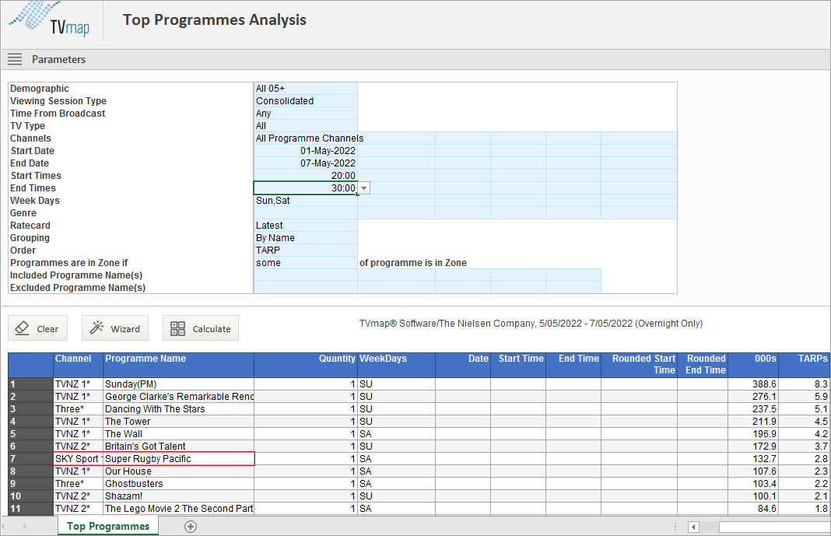Select the Time From Broadcast Any cell

306,114
